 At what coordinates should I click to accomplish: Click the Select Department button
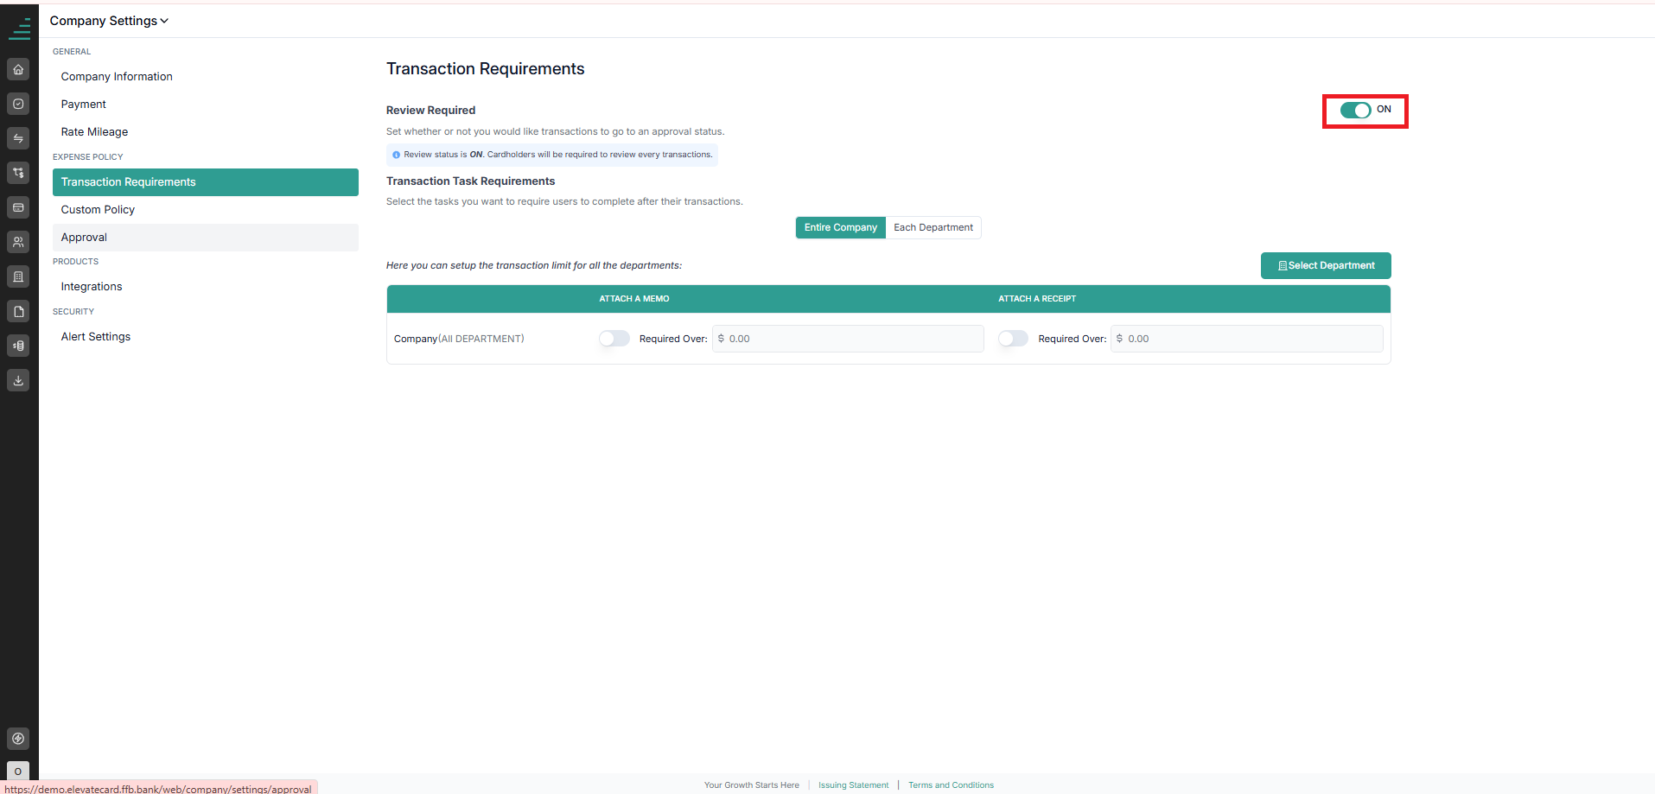1326,265
